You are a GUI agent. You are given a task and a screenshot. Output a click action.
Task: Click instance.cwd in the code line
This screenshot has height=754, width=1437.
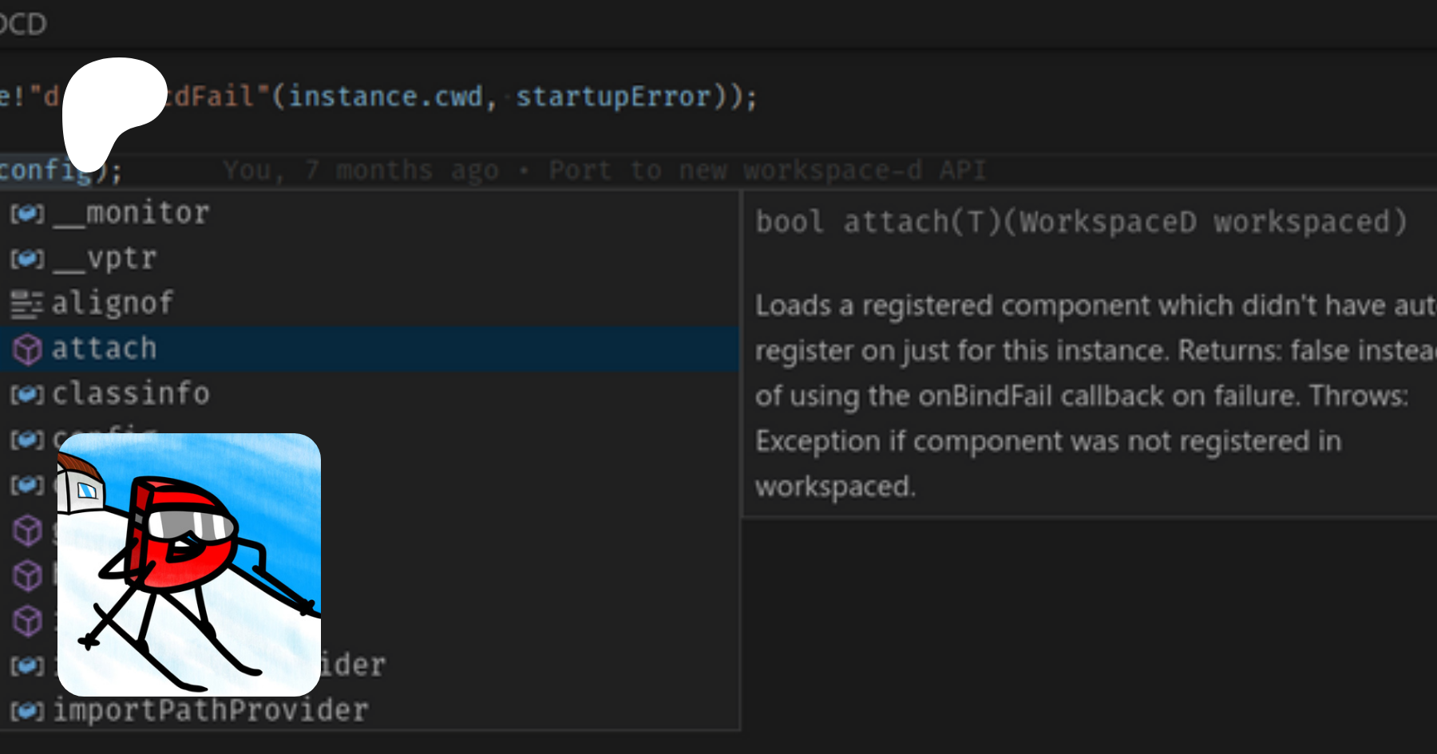[386, 97]
